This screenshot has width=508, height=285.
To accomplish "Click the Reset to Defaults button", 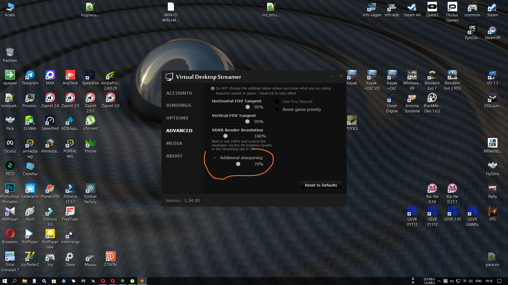I will pyautogui.click(x=321, y=185).
